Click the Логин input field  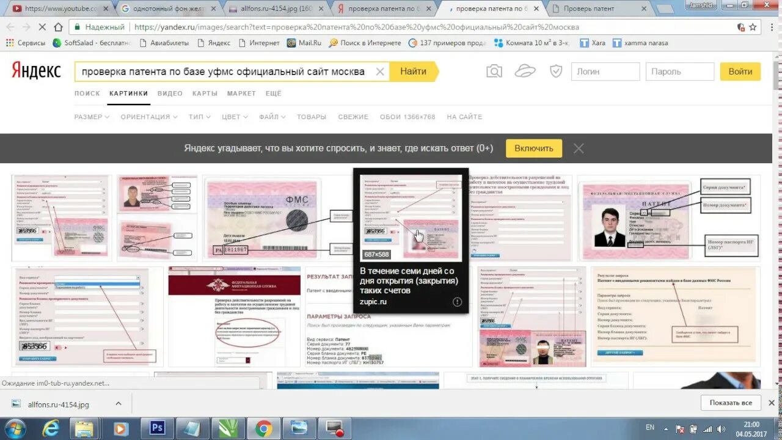point(605,71)
